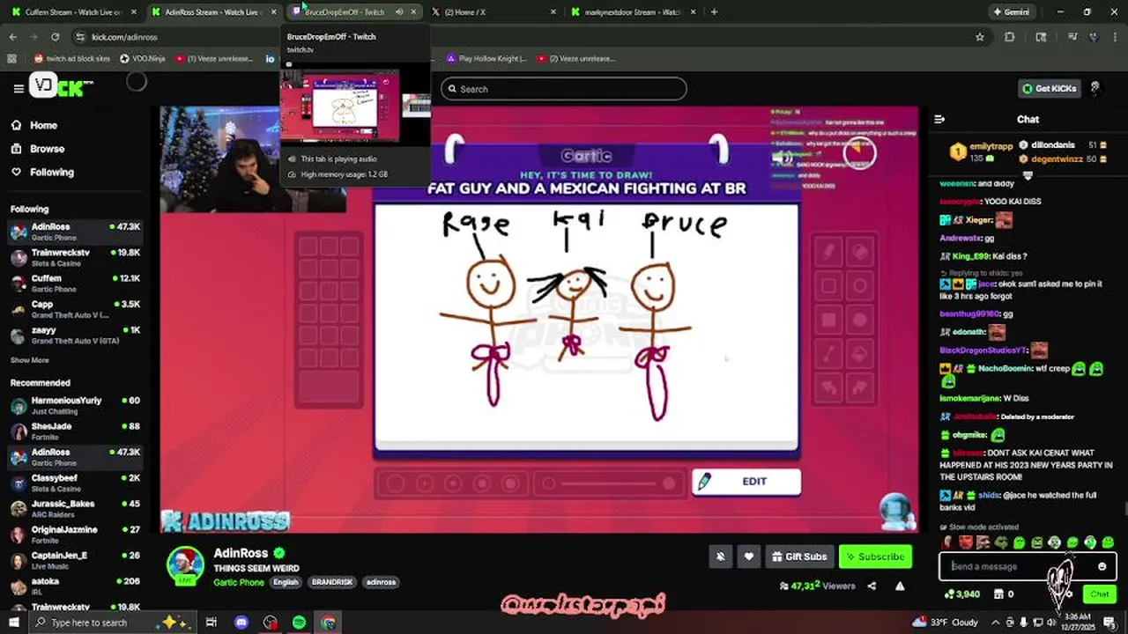The height and width of the screenshot is (634, 1128).
Task: Open Jurassic_Bakes recommended channel
Action: tap(76, 508)
